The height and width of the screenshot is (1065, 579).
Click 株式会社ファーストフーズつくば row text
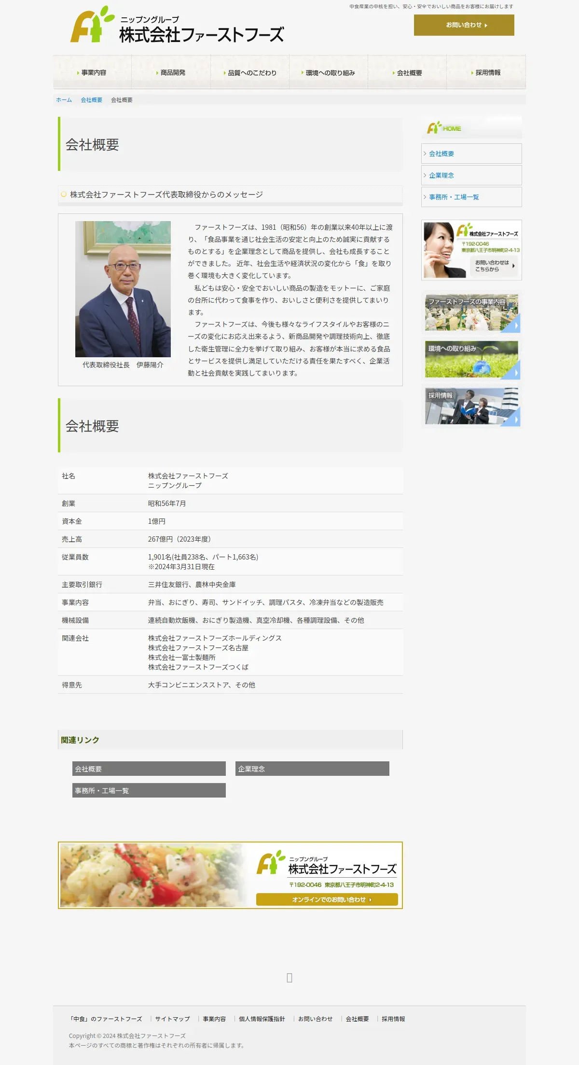click(x=198, y=667)
